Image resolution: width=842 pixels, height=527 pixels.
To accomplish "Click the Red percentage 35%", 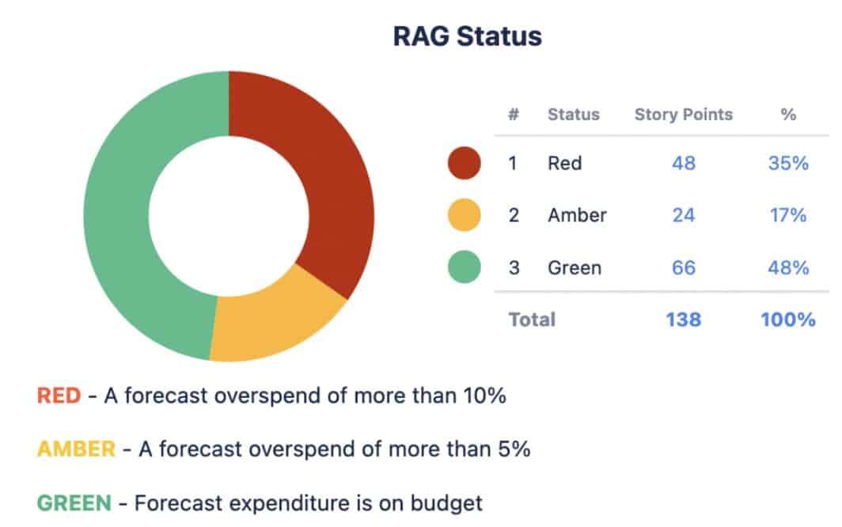I will coord(788,163).
